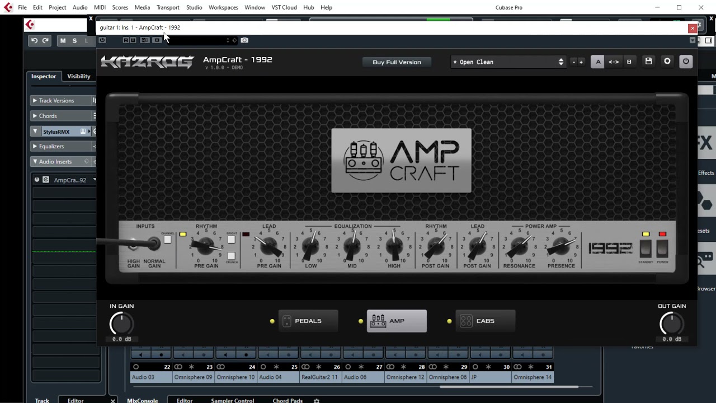The width and height of the screenshot is (716, 403).
Task: Click the High Gain input jack
Action: point(133,244)
